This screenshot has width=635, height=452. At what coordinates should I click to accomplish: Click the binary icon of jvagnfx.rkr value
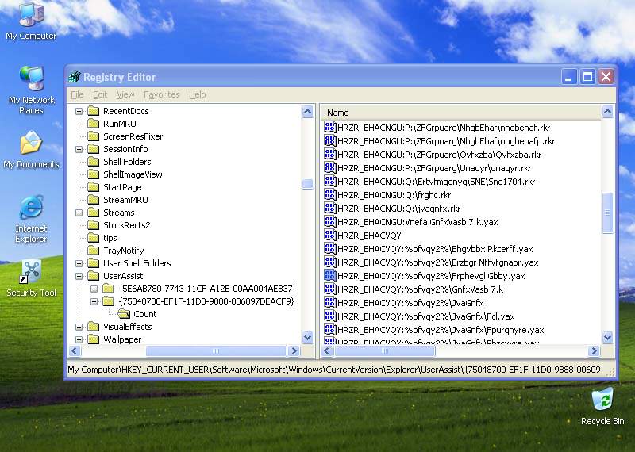pos(330,208)
